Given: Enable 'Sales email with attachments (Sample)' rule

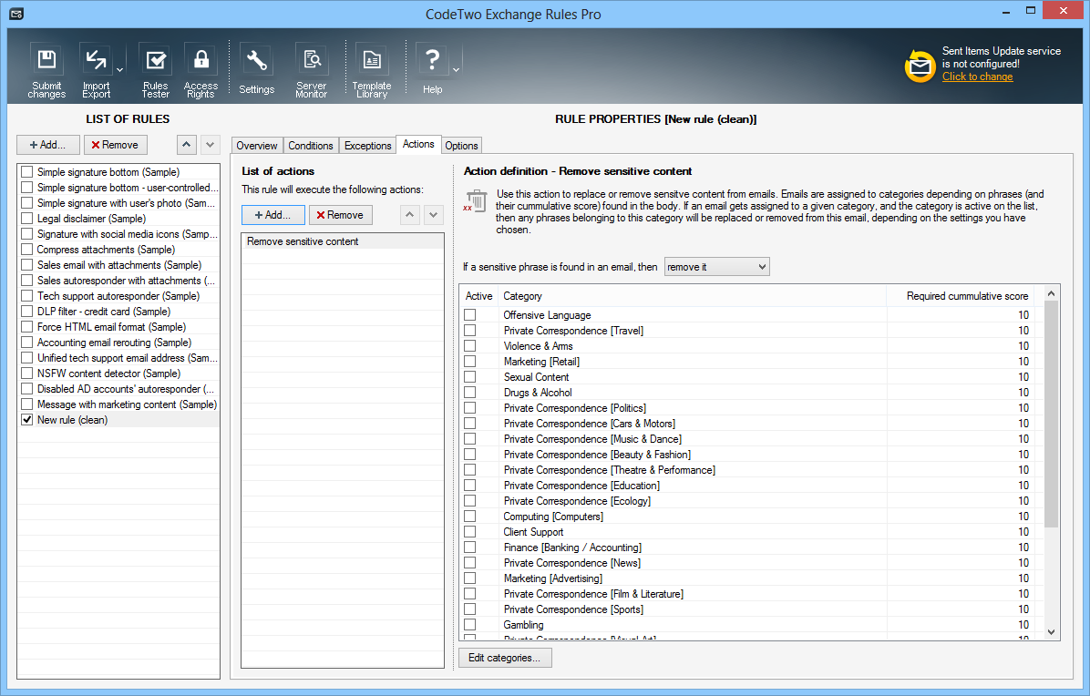Looking at the screenshot, I should coord(27,265).
